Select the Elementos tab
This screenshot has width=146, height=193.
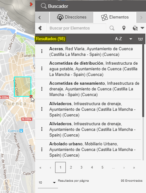coord(115,17)
